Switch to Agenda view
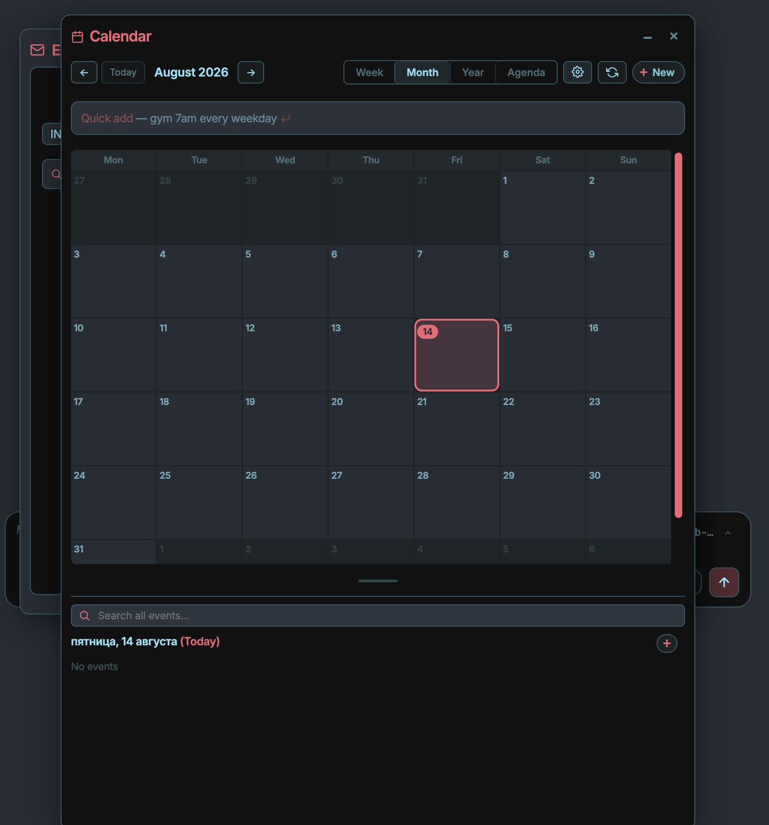769x825 pixels. [526, 72]
